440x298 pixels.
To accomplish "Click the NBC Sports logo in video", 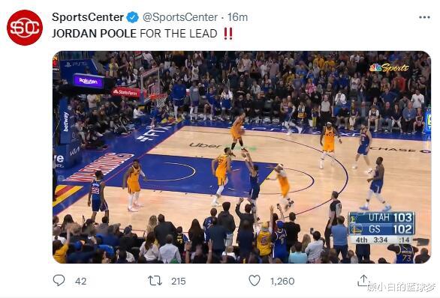I will coord(389,67).
